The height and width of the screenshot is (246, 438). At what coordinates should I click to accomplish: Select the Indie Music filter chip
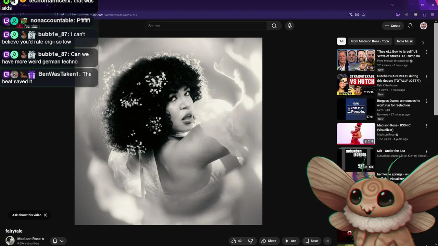coord(405,41)
